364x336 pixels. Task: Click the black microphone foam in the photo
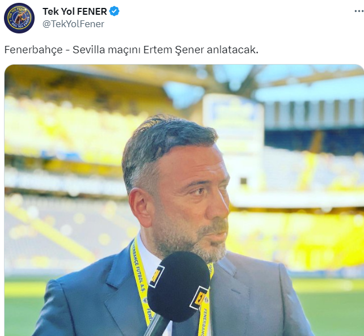(x=178, y=286)
